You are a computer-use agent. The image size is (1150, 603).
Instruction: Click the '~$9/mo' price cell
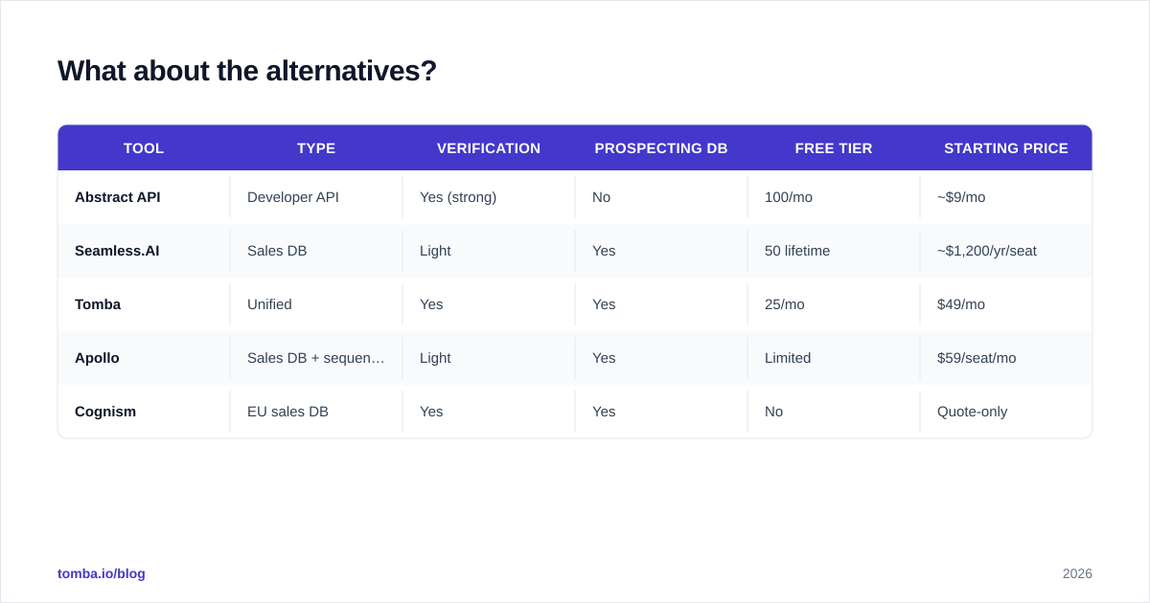pyautogui.click(x=1006, y=197)
